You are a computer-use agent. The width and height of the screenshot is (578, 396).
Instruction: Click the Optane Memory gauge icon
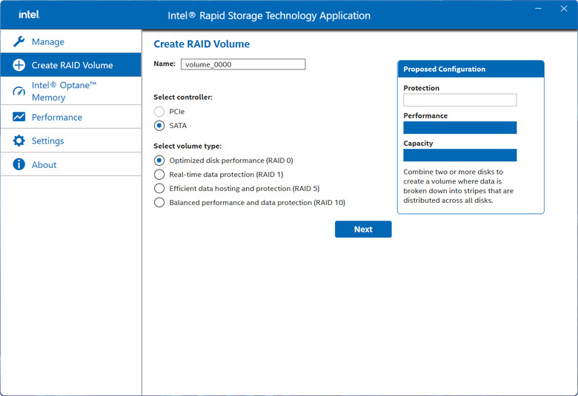[19, 91]
